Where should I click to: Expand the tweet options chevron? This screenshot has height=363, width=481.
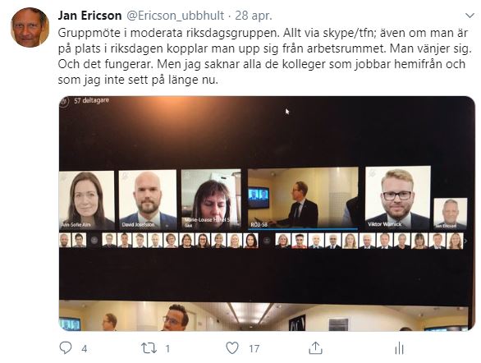coord(470,16)
